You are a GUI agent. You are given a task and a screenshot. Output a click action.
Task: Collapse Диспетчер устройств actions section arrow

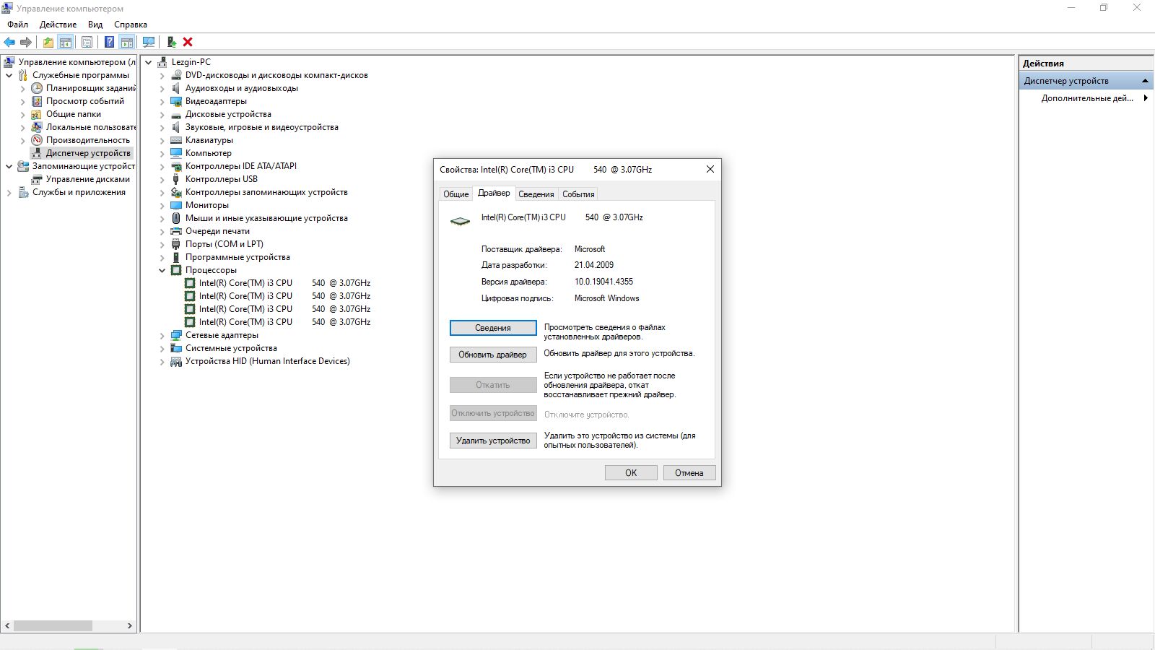(x=1145, y=81)
